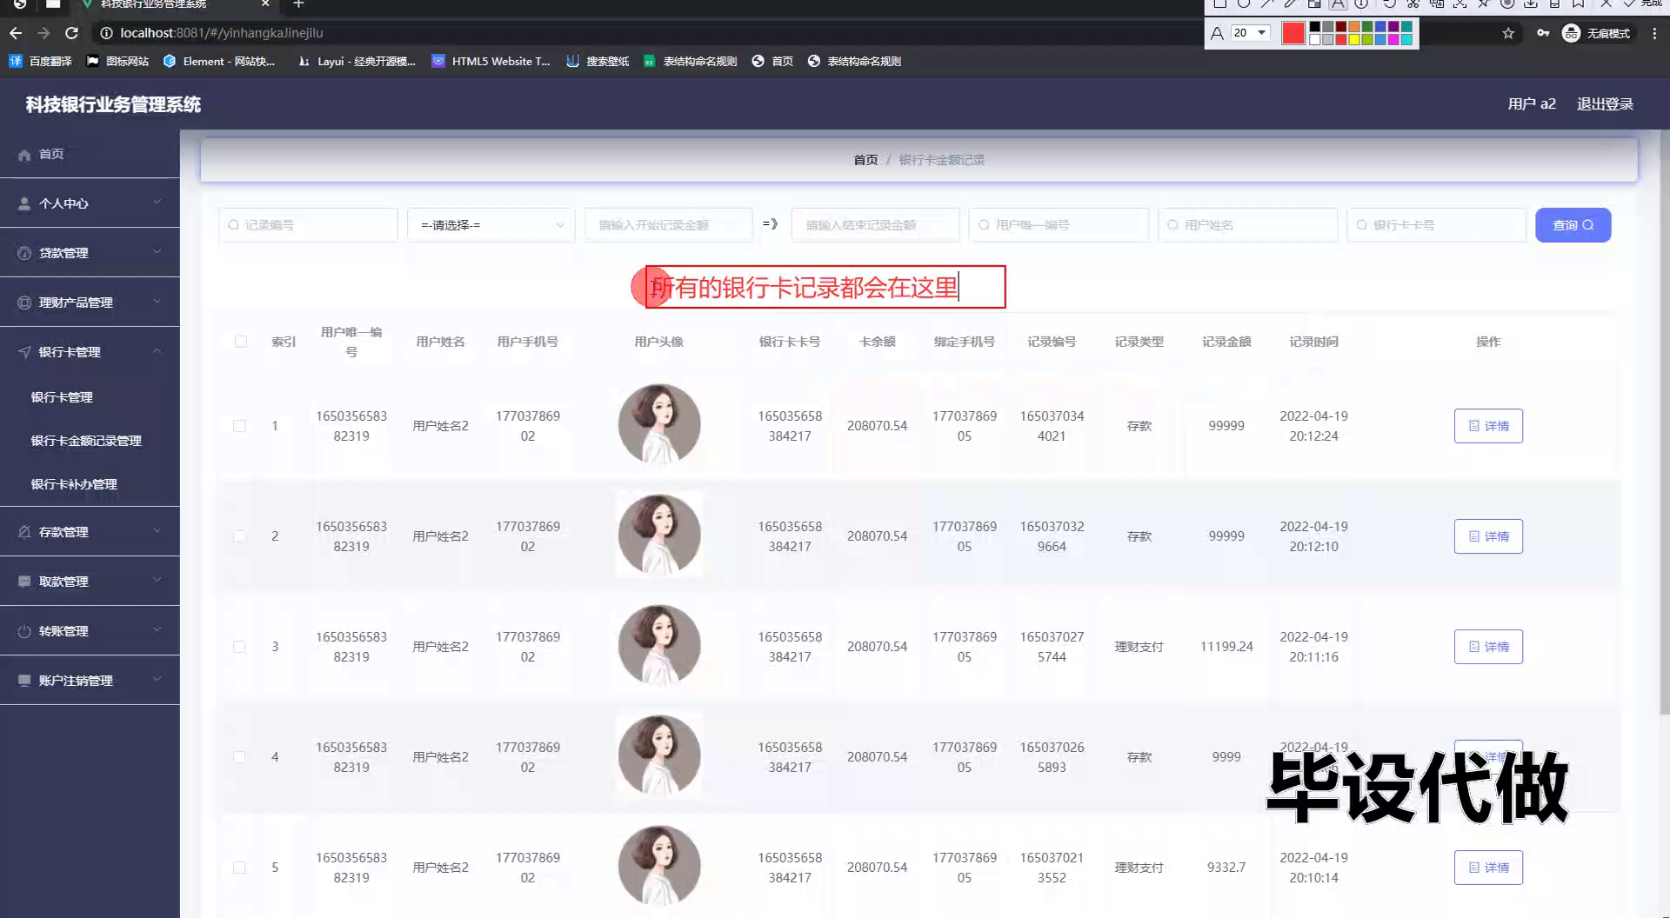Open a new browser tab with plus
The width and height of the screenshot is (1670, 918).
(298, 4)
